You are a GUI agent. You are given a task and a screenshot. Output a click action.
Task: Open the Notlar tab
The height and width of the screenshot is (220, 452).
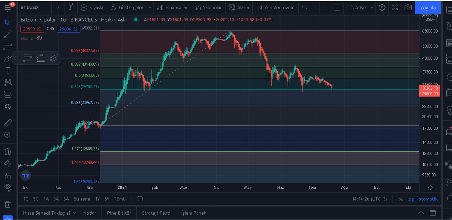tap(90, 213)
